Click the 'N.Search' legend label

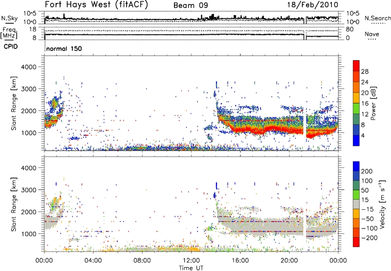(x=377, y=18)
